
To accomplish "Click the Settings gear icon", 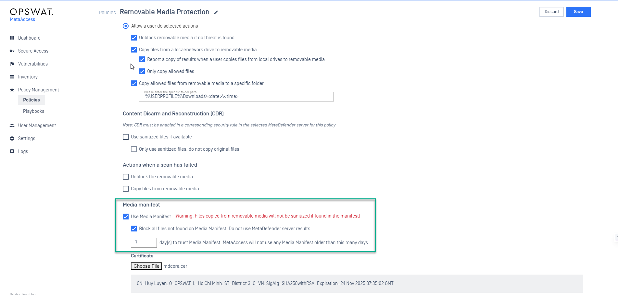I will (12, 138).
